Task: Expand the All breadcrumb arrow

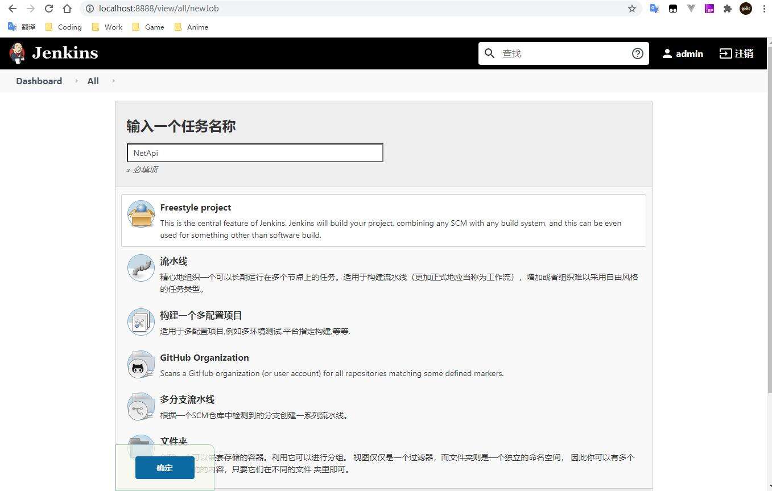Action: pos(113,81)
